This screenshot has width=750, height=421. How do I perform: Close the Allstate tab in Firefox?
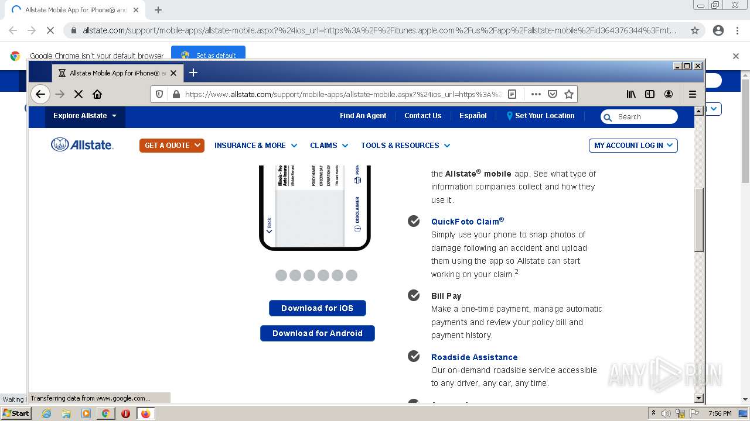click(x=173, y=73)
